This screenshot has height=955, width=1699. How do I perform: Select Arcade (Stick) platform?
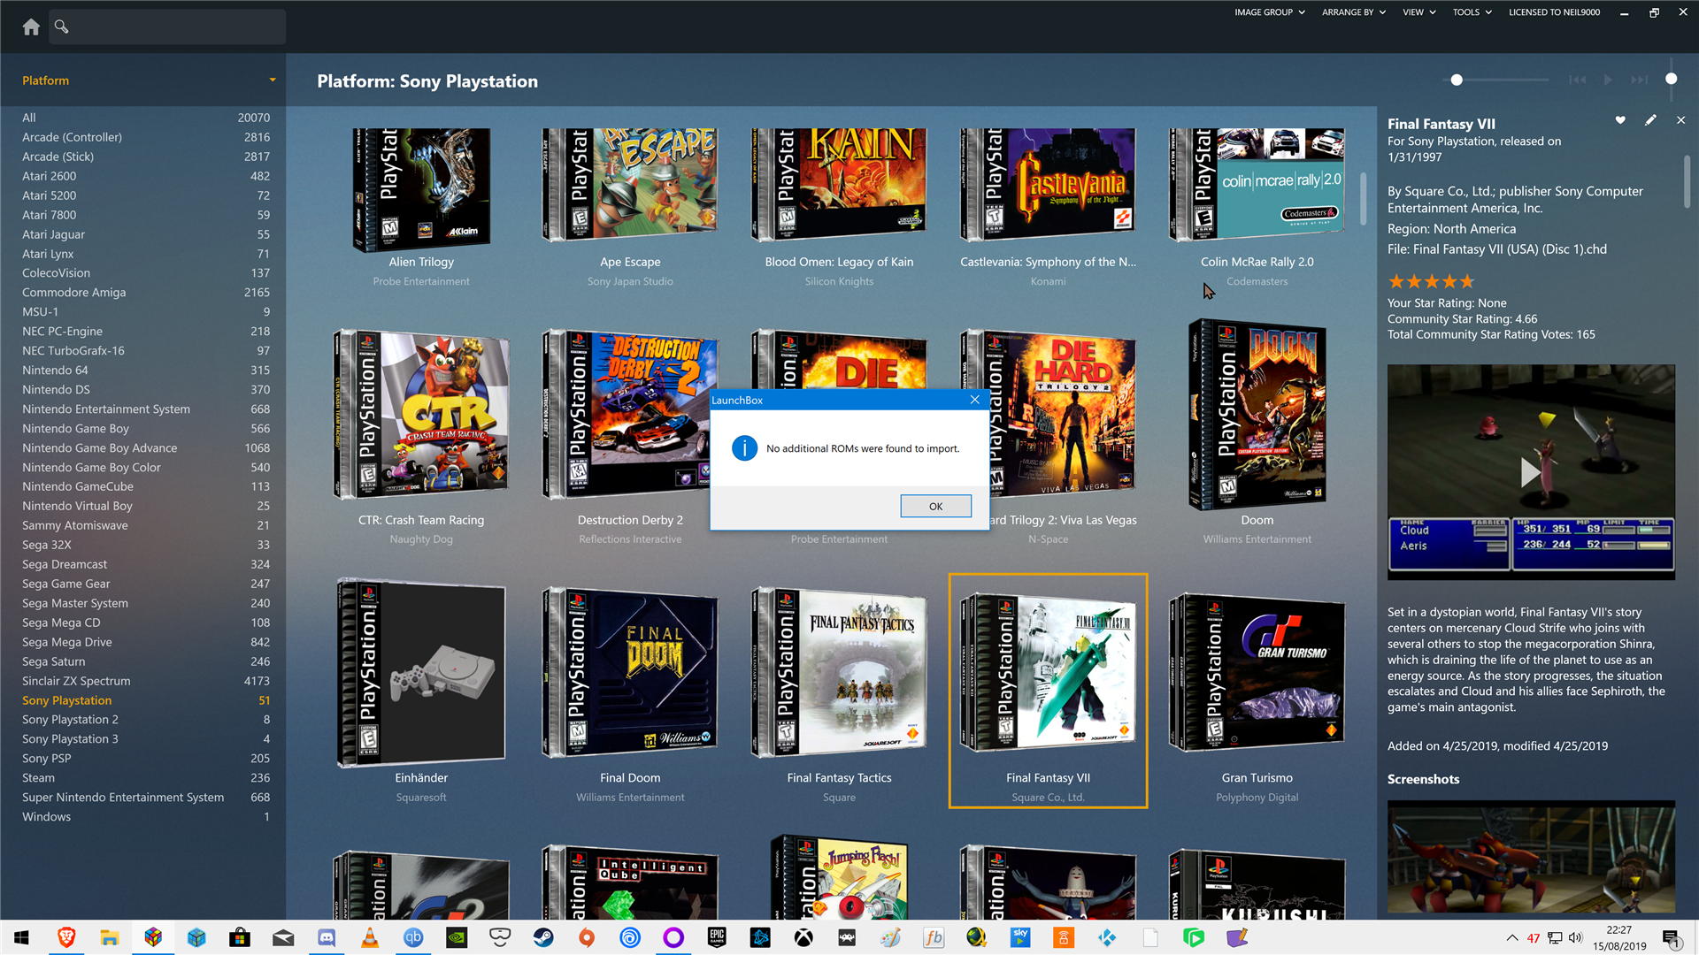[146, 157]
